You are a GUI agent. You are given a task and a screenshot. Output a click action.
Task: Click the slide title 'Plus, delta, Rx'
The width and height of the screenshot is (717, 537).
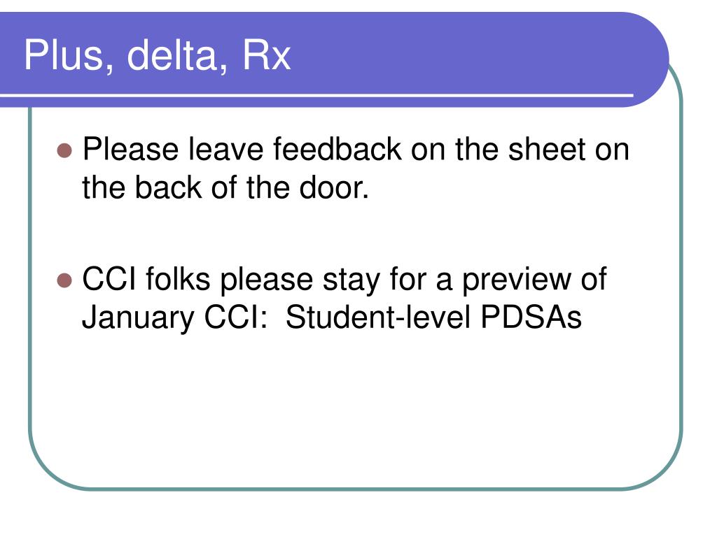pyautogui.click(x=158, y=56)
